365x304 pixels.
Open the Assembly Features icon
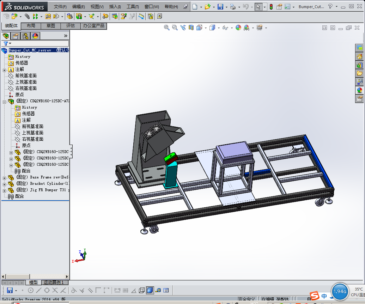point(79,16)
